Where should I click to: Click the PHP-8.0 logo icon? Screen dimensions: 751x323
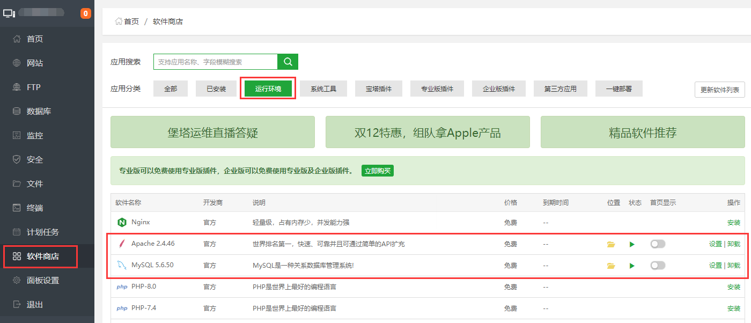[122, 287]
